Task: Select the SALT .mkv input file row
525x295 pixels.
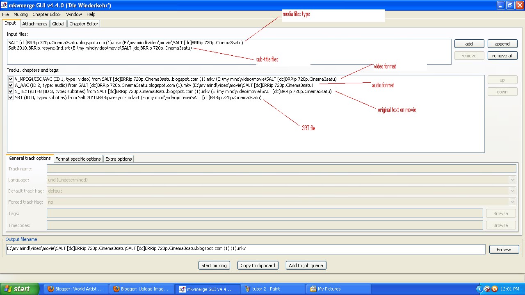Action: 126,42
